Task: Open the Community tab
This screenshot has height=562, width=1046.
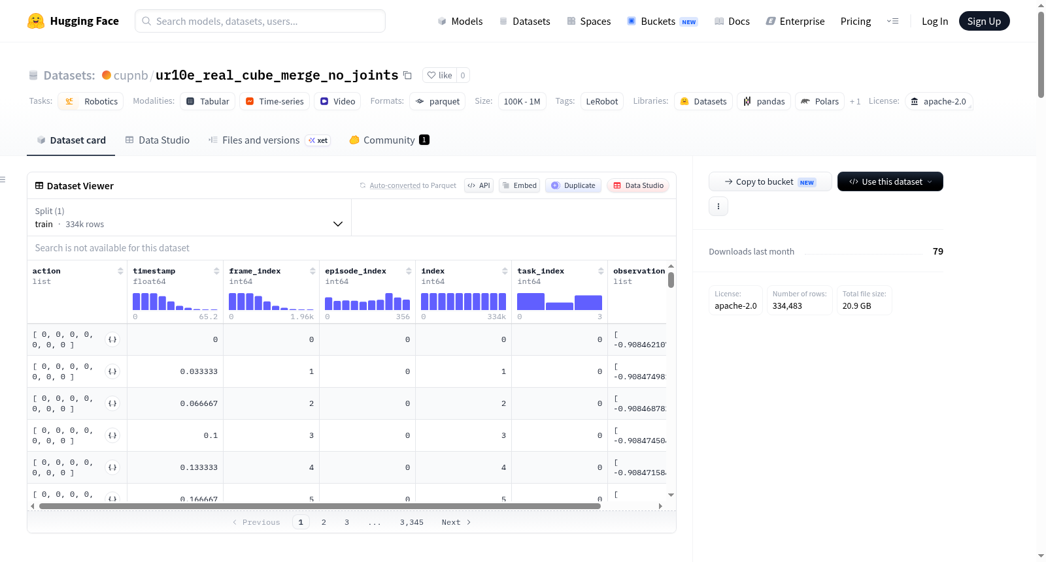Action: [x=389, y=140]
